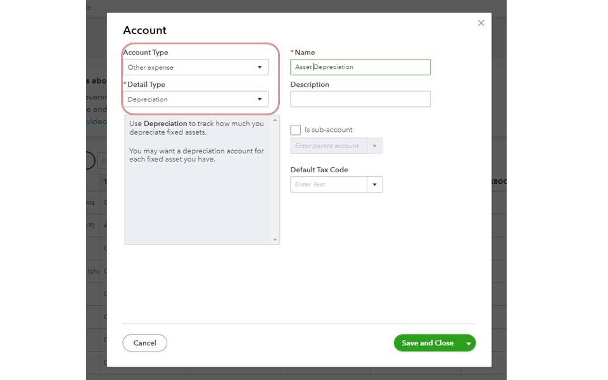The image size is (608, 380).
Task: Enable the Is sub-account checkbox
Action: click(x=296, y=130)
